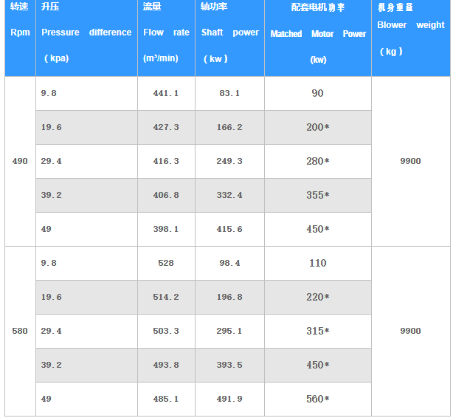Screen dimensions: 453x418
Task: Select the Pressure difference header cell
Action: [x=86, y=32]
